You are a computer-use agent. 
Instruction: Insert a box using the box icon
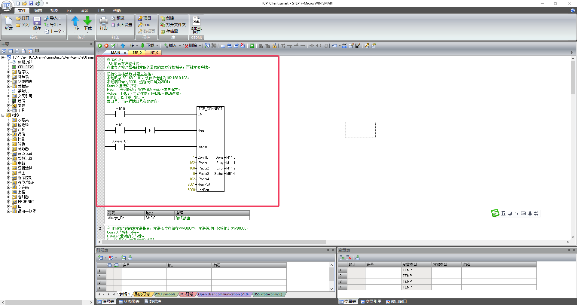click(325, 46)
